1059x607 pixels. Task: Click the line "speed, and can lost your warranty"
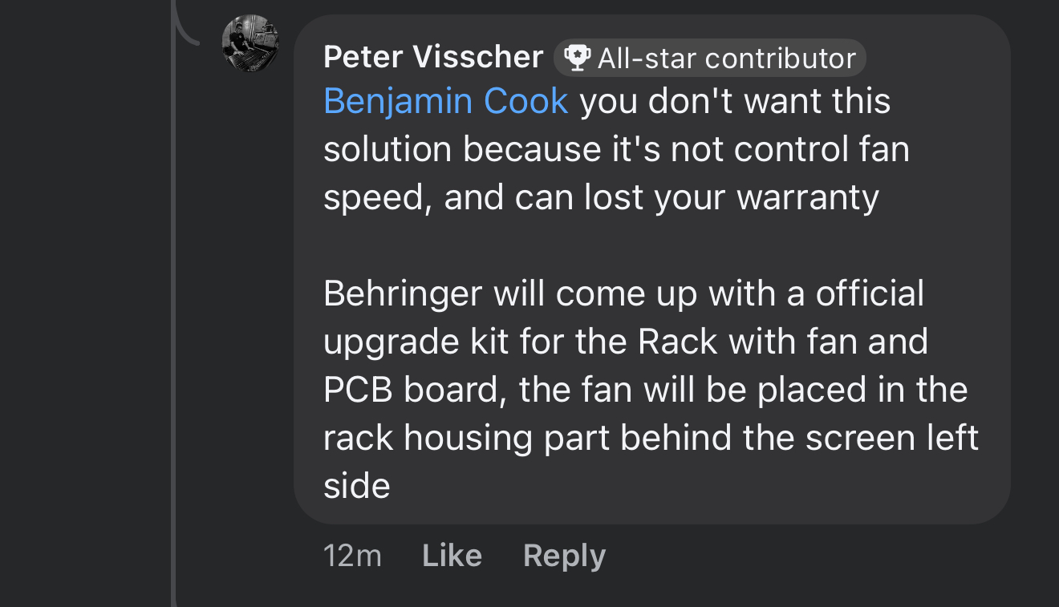coord(601,197)
